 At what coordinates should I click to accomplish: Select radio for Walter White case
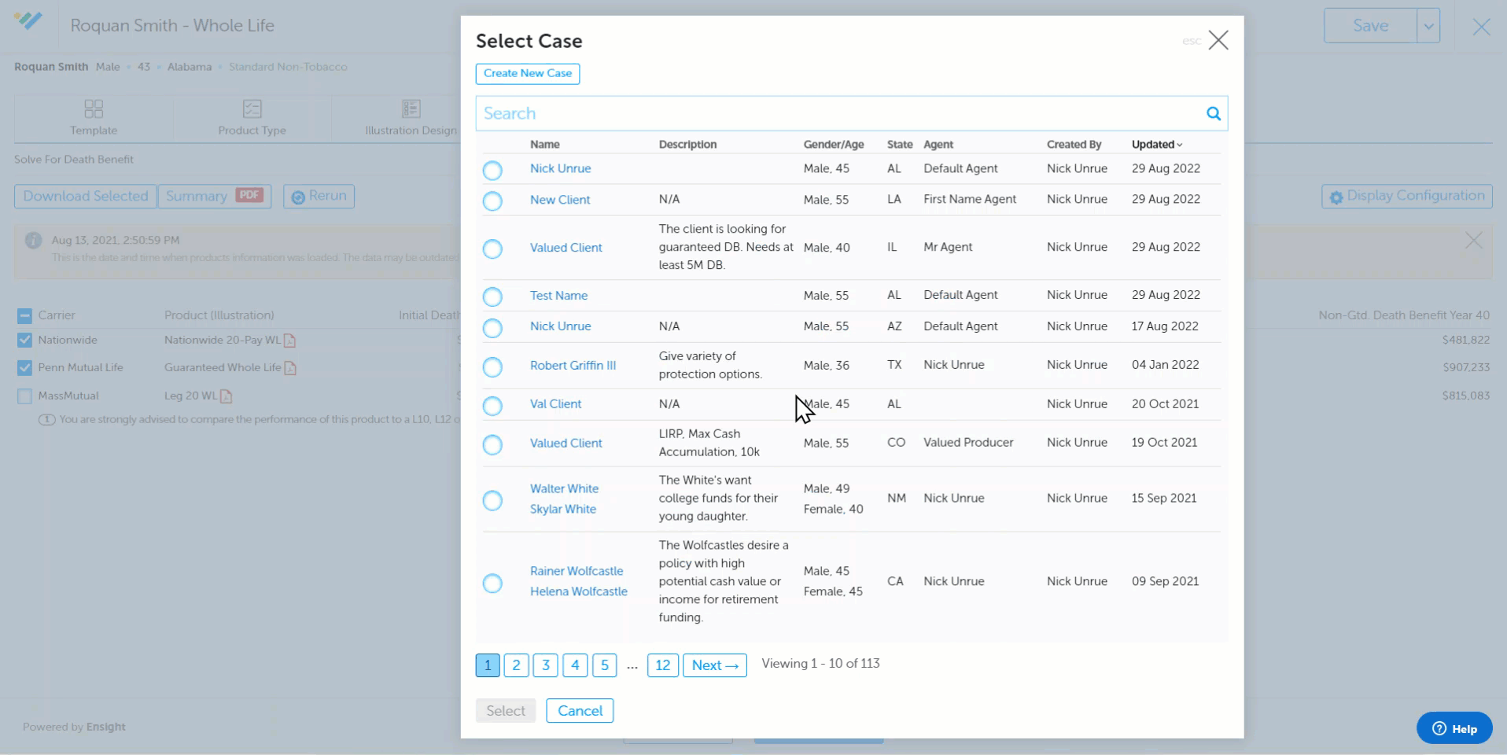point(492,500)
